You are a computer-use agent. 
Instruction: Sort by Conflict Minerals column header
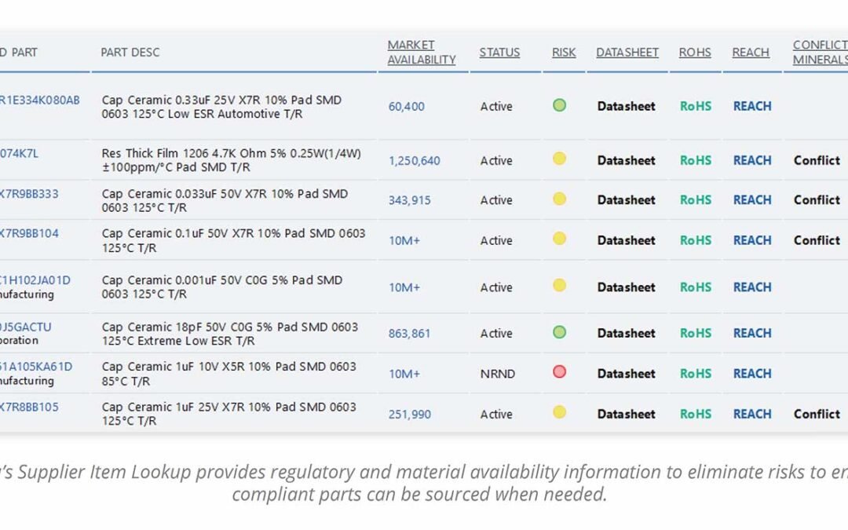[x=821, y=52]
